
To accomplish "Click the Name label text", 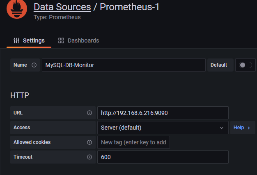I will (x=20, y=65).
